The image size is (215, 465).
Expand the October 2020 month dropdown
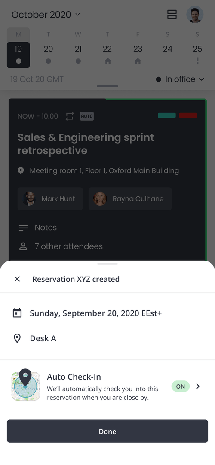46,15
